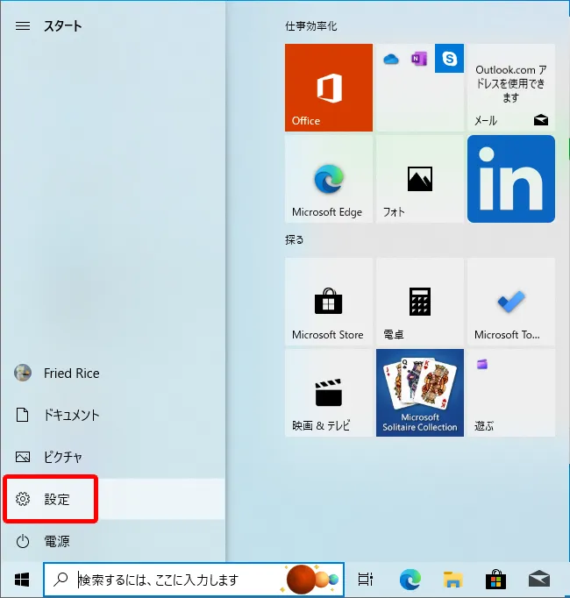Screen dimensions: 570x598
Task: Click the 仕事効率化 group header
Action: [x=311, y=26]
